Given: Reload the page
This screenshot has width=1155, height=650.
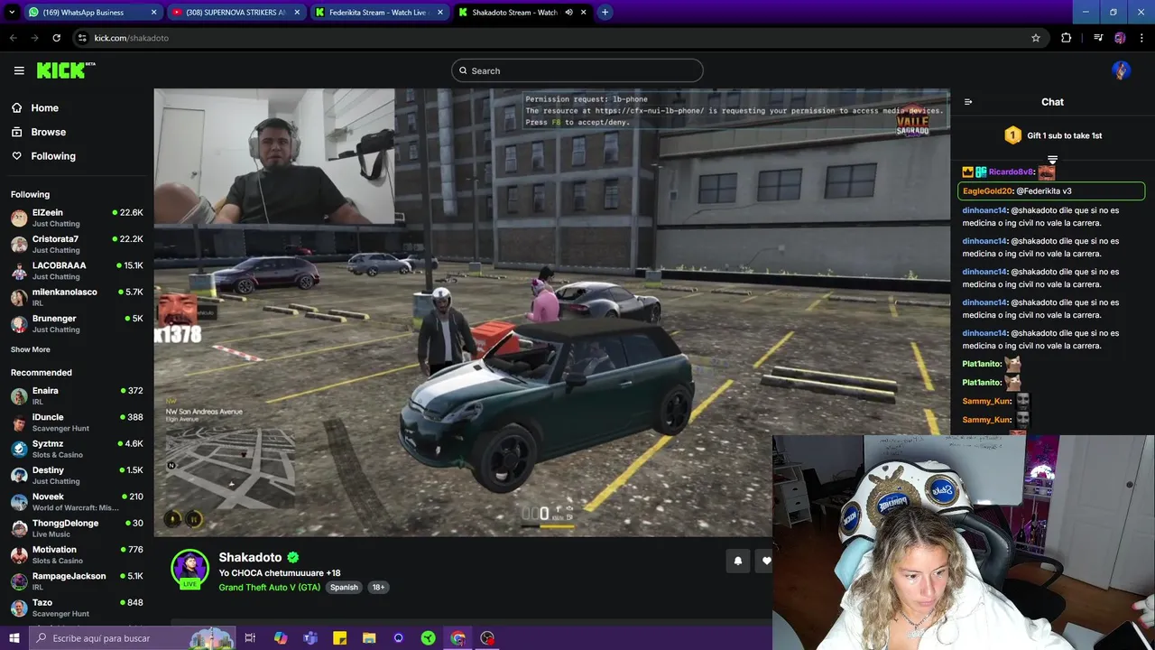Looking at the screenshot, I should (56, 38).
